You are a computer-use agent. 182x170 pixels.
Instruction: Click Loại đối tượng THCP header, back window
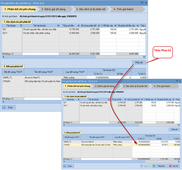pyautogui.click(x=75, y=72)
